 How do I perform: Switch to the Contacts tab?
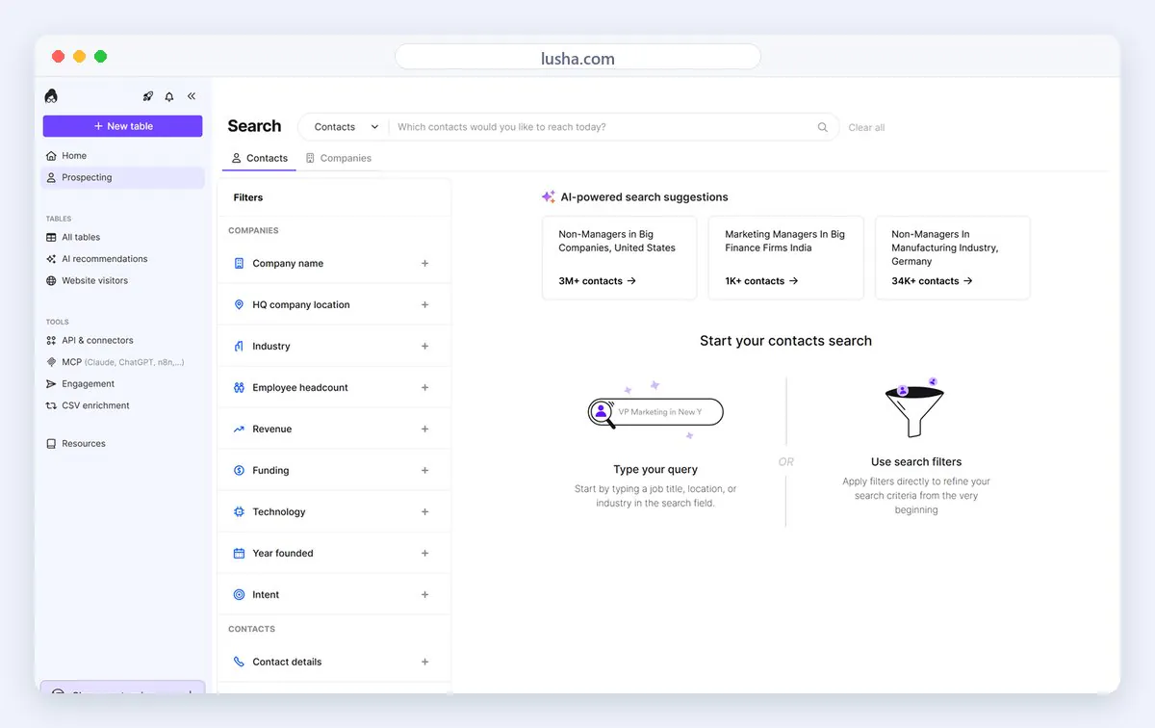(259, 158)
